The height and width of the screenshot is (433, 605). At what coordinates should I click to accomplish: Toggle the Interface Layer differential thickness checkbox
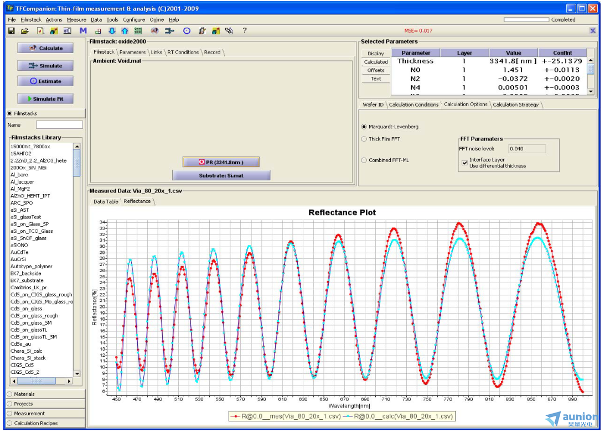click(x=464, y=163)
